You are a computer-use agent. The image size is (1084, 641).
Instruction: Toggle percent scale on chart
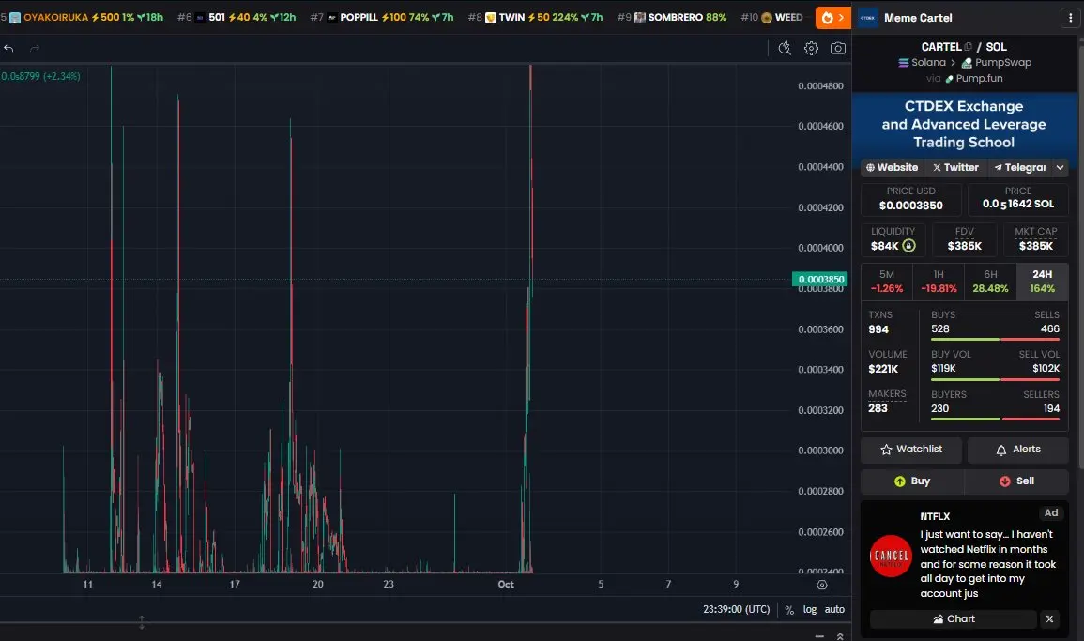click(788, 610)
